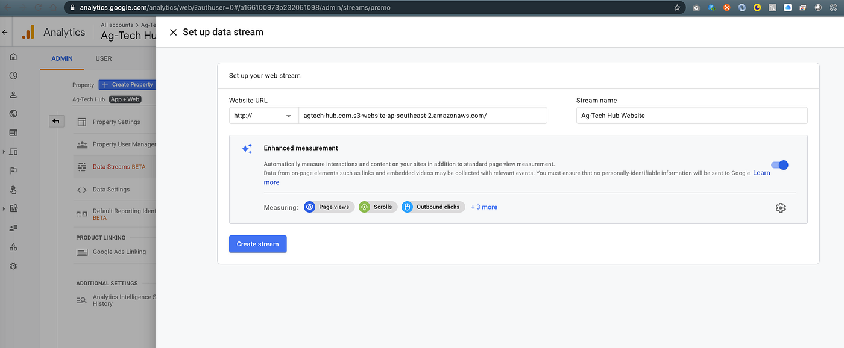Open the flag icon in the sidebar
The width and height of the screenshot is (844, 348).
[x=13, y=171]
